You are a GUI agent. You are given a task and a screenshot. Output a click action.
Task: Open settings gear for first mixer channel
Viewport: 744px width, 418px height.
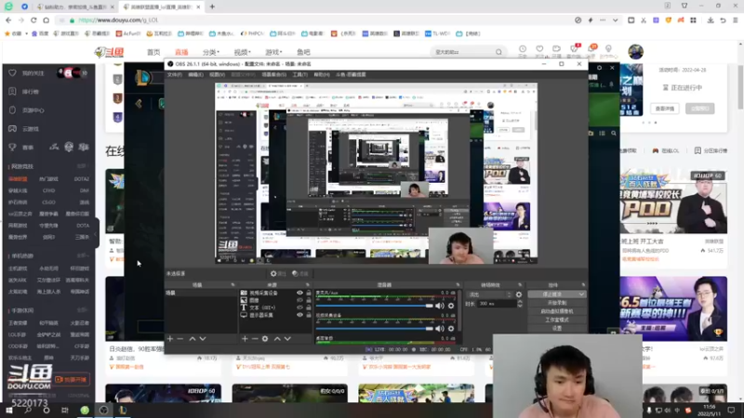click(451, 306)
